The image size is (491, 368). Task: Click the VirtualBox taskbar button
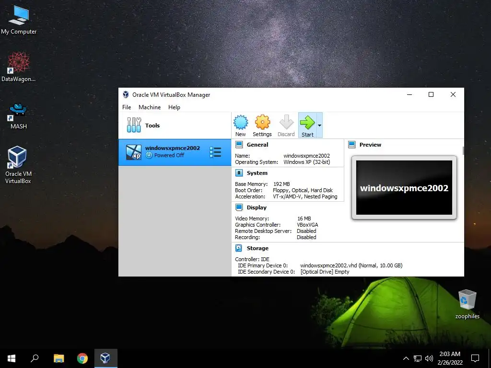click(x=105, y=358)
